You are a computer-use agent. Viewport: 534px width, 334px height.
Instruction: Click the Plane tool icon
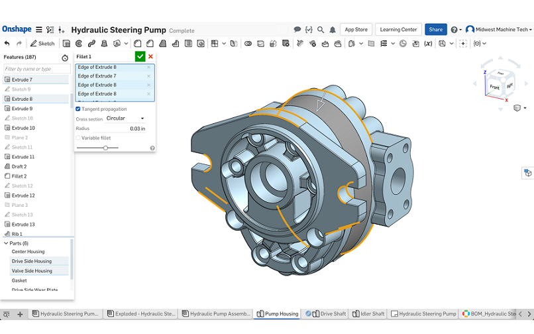pyautogui.click(x=371, y=43)
